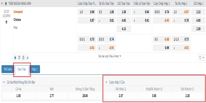Collapse the 'Cược chấp 3 Cửa' section

[106, 82]
